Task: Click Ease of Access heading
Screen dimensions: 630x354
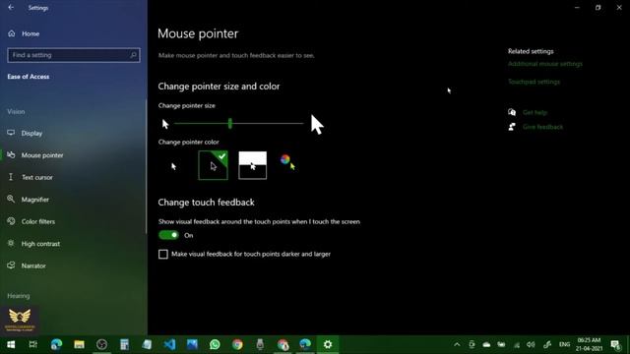Action: (29, 77)
